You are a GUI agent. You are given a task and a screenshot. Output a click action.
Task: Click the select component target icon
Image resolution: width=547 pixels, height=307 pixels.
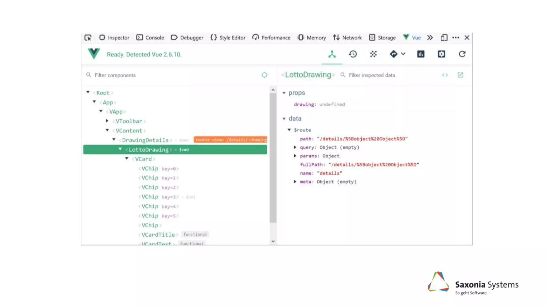click(x=264, y=75)
